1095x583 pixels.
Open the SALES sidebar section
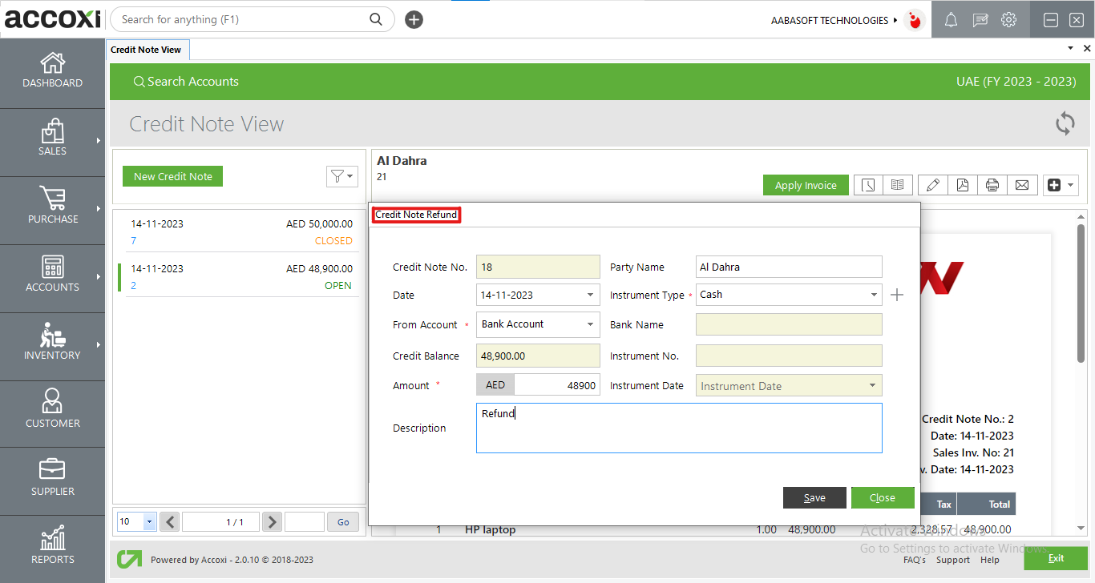pos(52,142)
